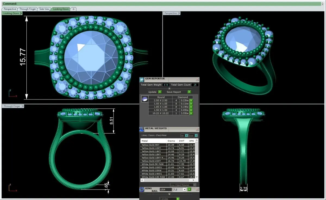326x200 pixels.
Task: Click the green arrow on the 0.23tw row
Action: [x=191, y=100]
